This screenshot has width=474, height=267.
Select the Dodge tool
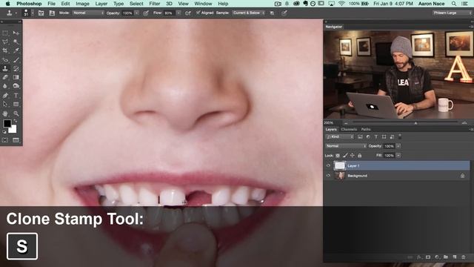(16, 86)
